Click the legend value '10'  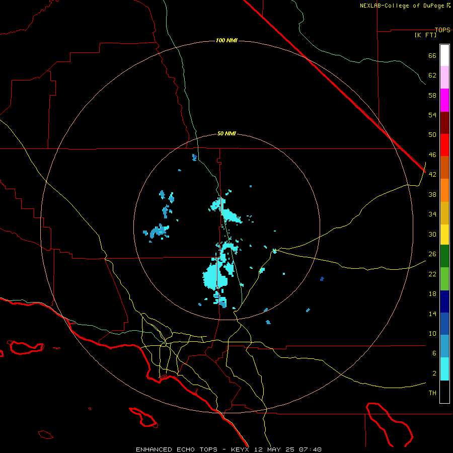432,333
